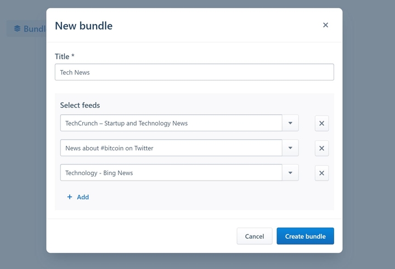Open dropdown arrow for #bitcoin Twitter feed

pyautogui.click(x=290, y=148)
